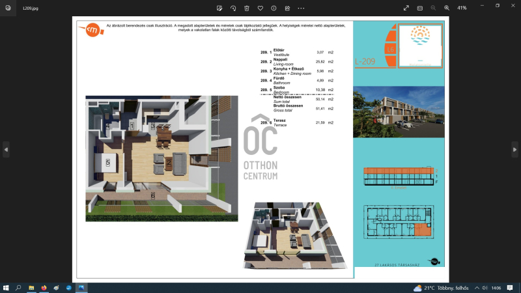The image size is (521, 293).
Task: Click the share icon in toolbar
Action: coord(287,8)
